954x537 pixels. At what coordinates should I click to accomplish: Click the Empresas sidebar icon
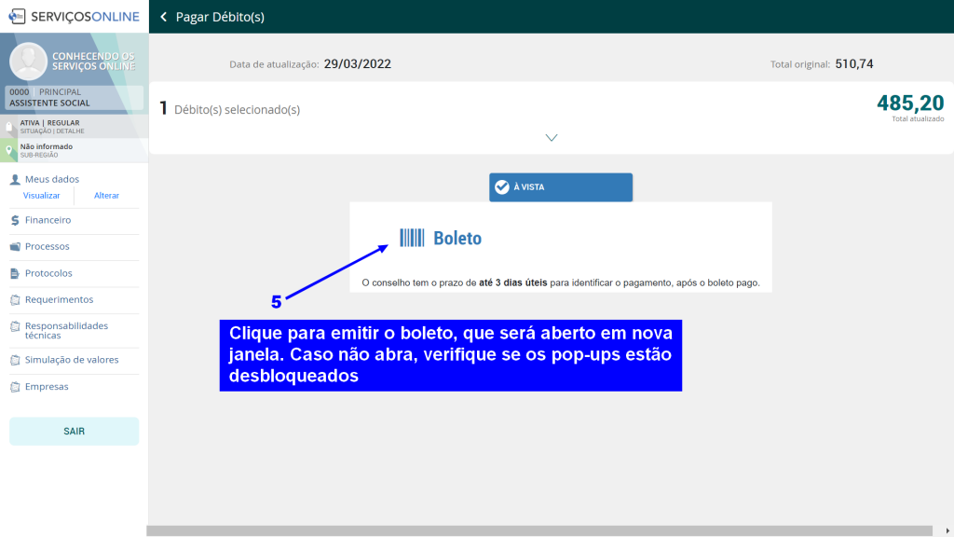point(15,387)
